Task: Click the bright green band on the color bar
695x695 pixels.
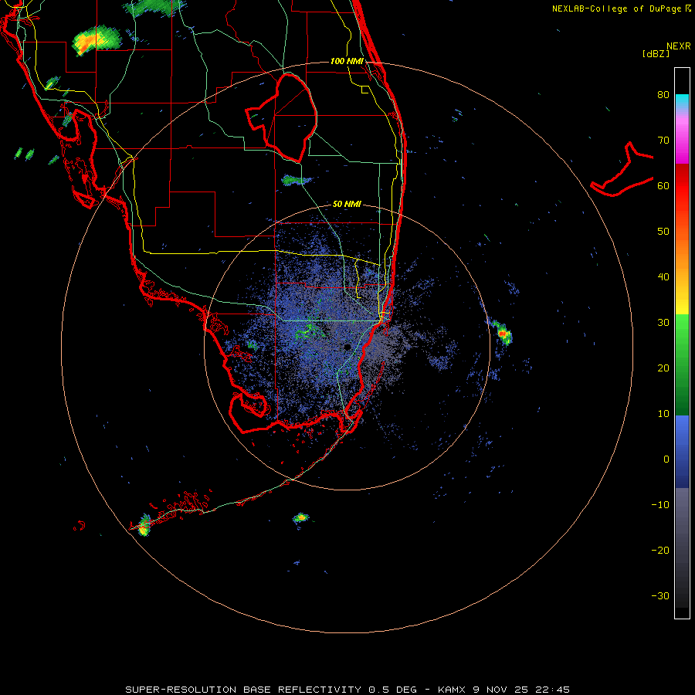Action: 682,331
